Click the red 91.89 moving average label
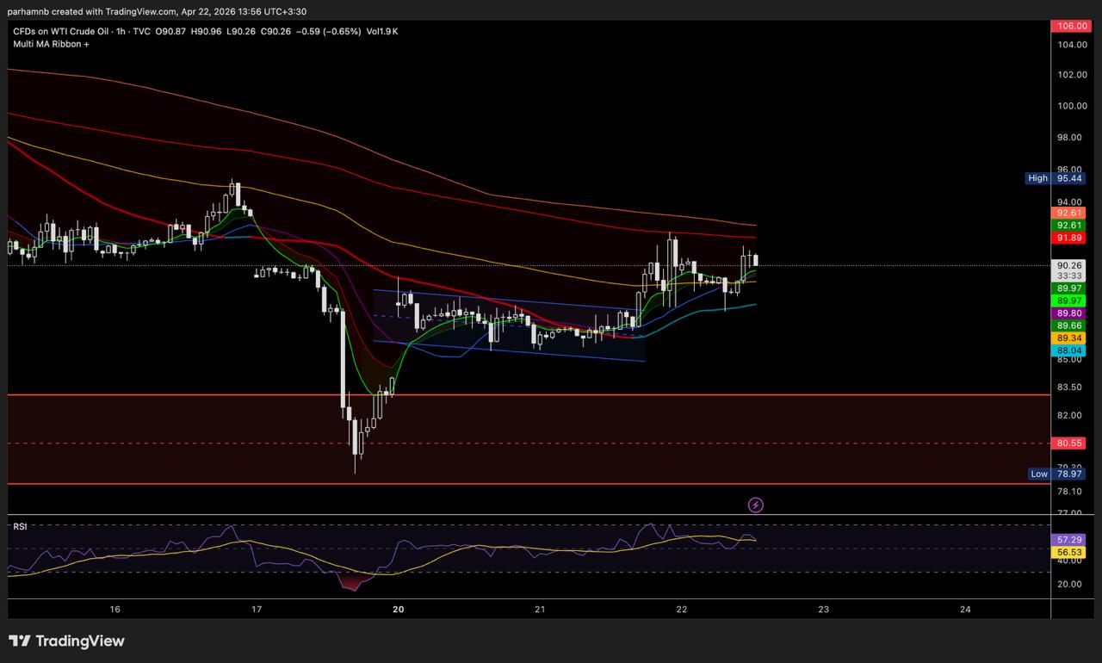1102x663 pixels. pyautogui.click(x=1068, y=238)
